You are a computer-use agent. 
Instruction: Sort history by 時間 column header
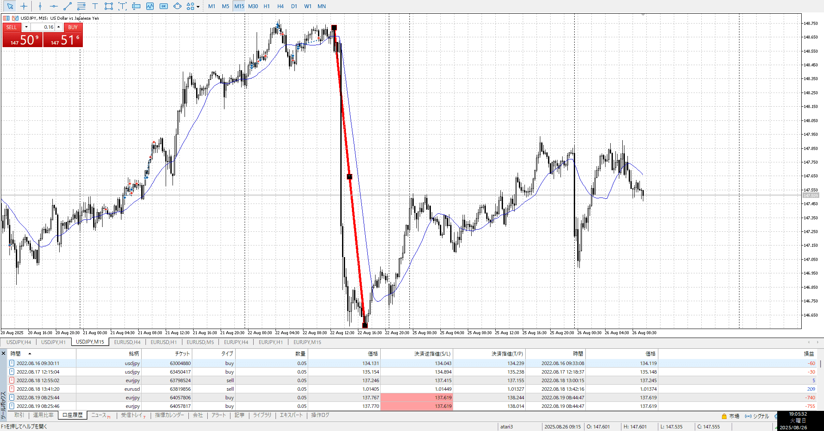[16, 353]
